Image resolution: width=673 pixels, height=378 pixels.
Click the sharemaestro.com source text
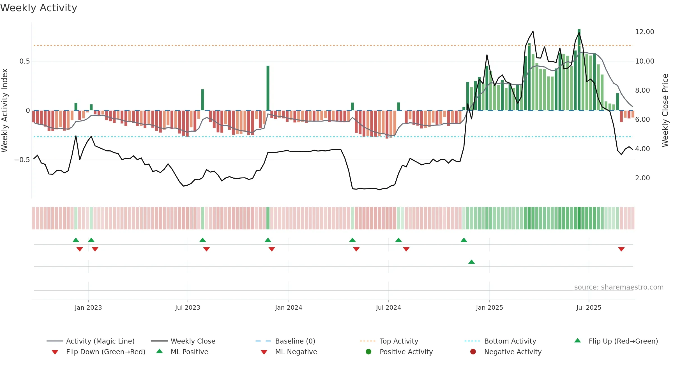619,287
